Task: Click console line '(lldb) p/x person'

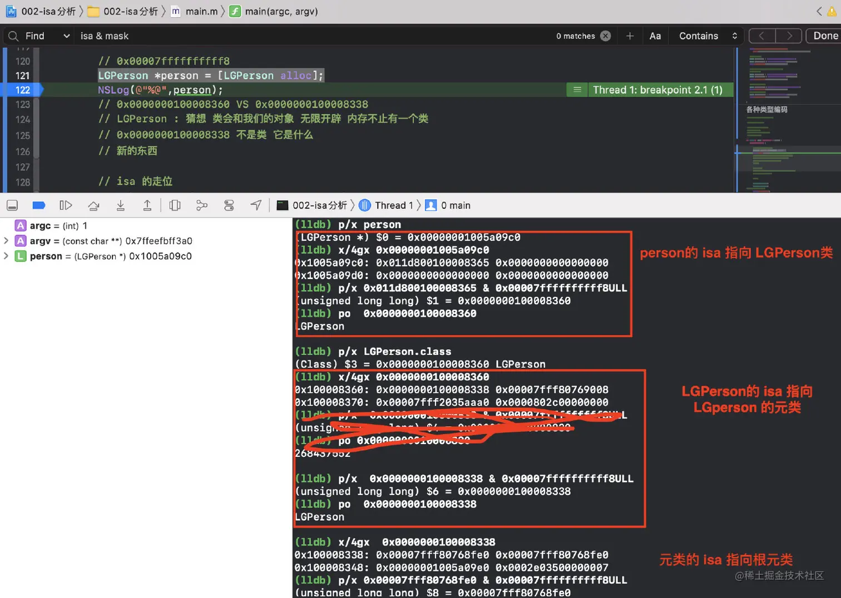Action: 348,225
